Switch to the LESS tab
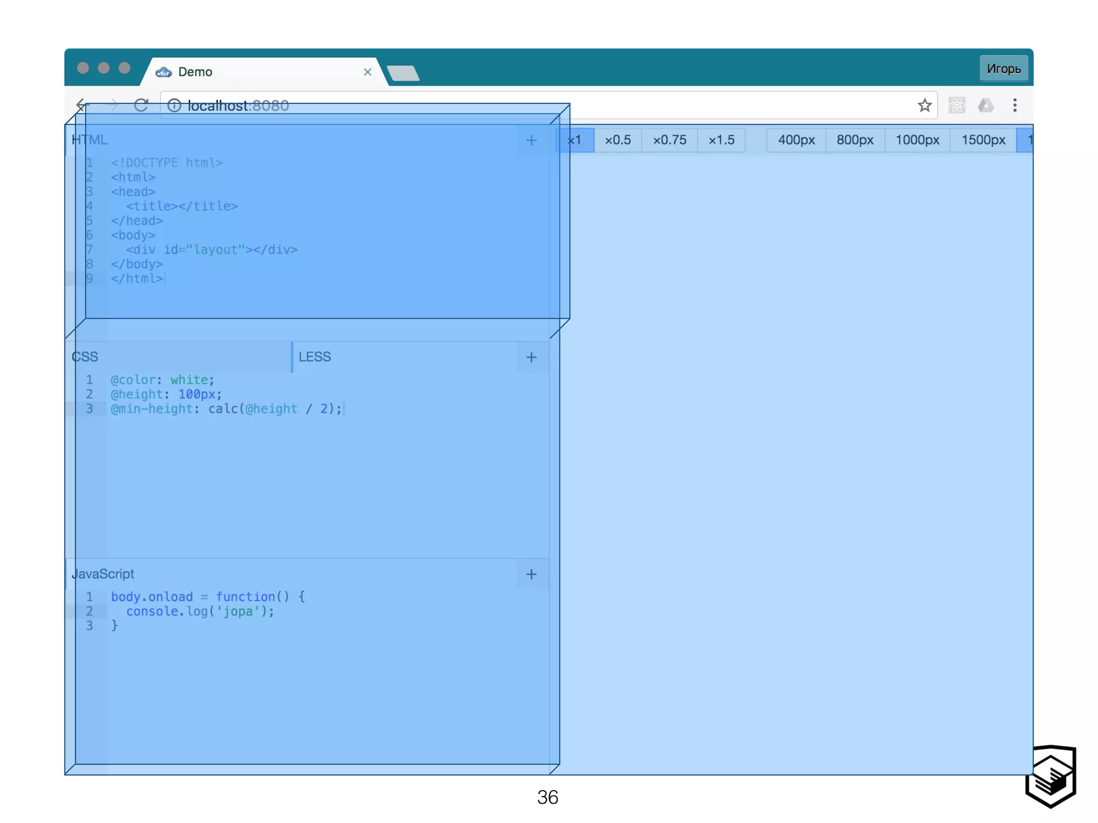The height and width of the screenshot is (823, 1098). (x=315, y=357)
